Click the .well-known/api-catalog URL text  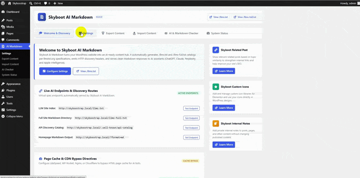(100, 128)
